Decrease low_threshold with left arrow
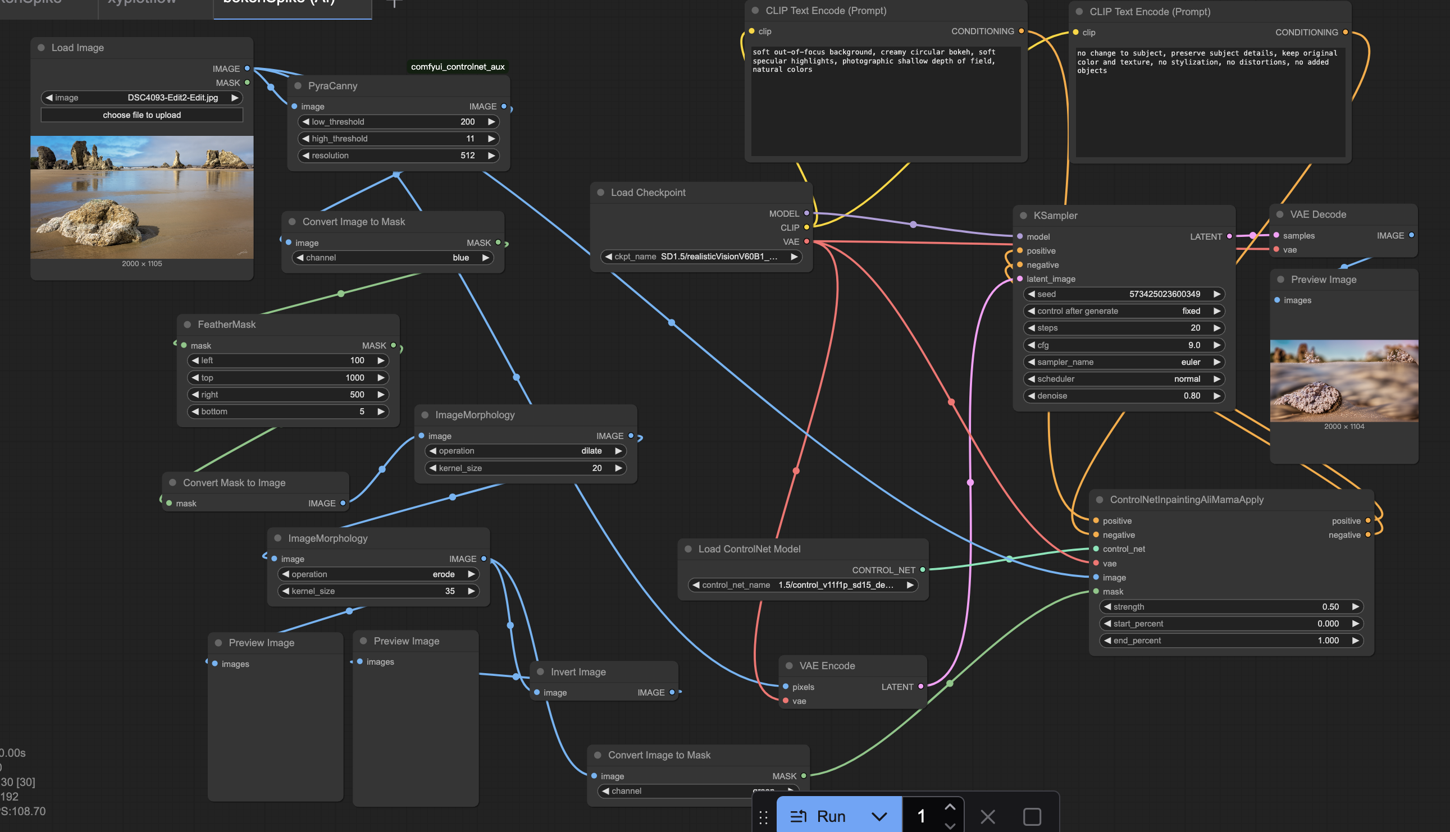1450x832 pixels. [305, 122]
